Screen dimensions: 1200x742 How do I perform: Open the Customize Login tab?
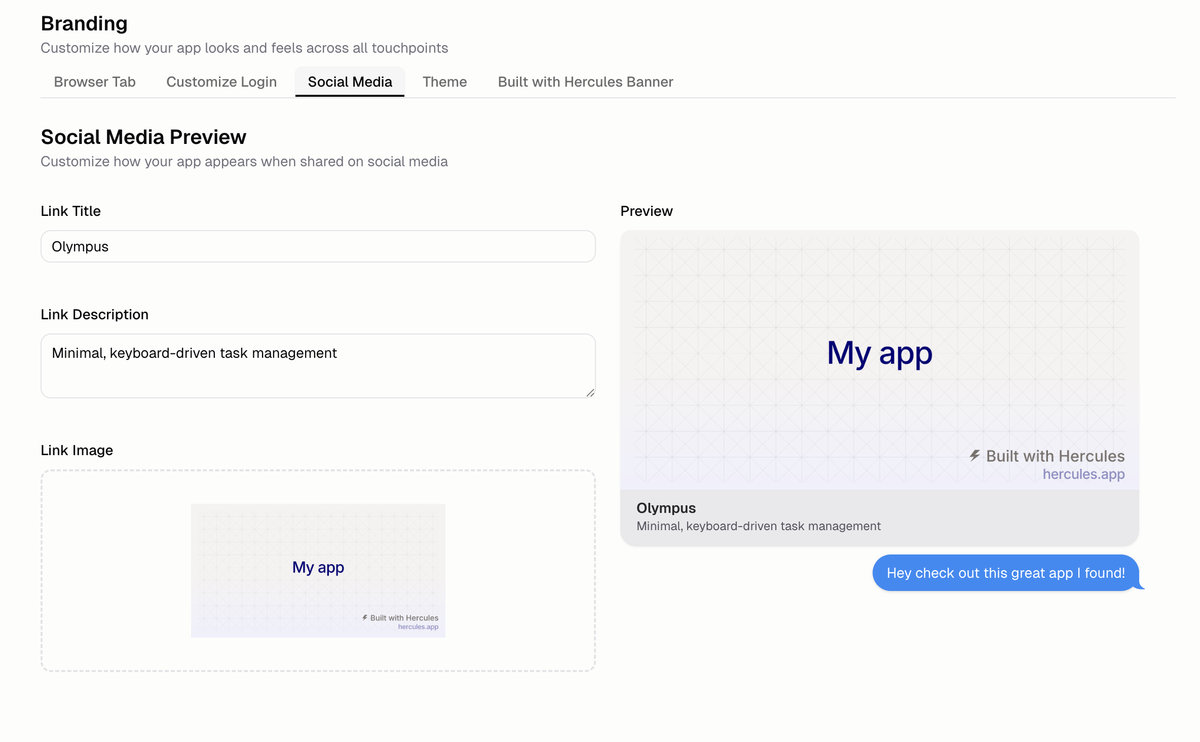coord(221,82)
